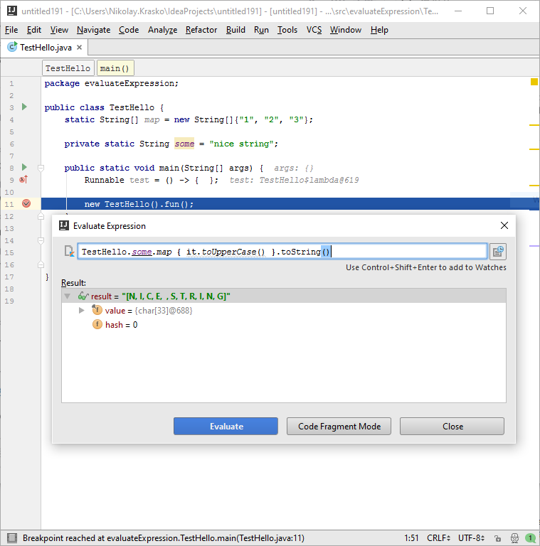540x546 pixels.
Task: Toggle the breakpoint at line 11
Action: [26, 203]
